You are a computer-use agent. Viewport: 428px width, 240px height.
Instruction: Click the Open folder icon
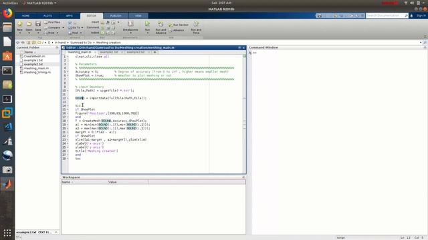click(29, 24)
